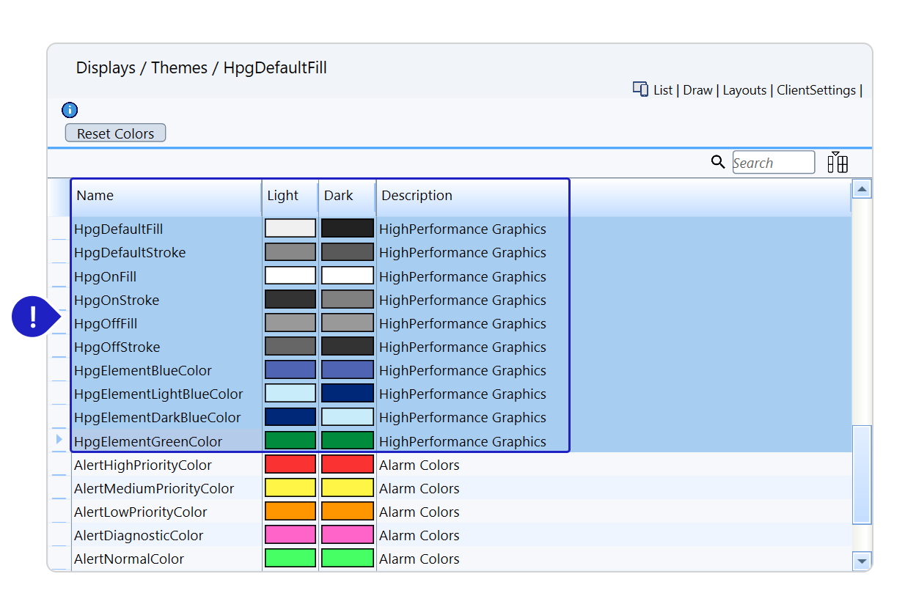Screen dimensions: 916x615
Task: Click in the Search field
Action: (x=773, y=163)
